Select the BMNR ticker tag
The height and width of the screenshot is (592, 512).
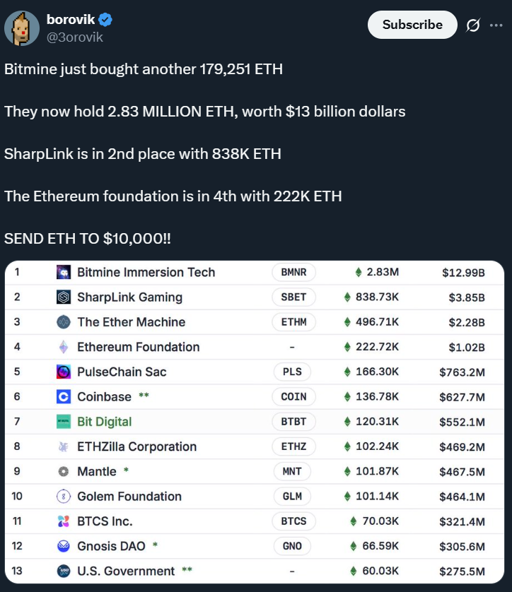coord(293,272)
